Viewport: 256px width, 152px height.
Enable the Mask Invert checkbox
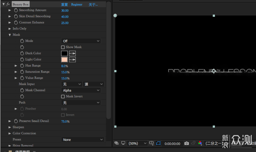(x=63, y=97)
